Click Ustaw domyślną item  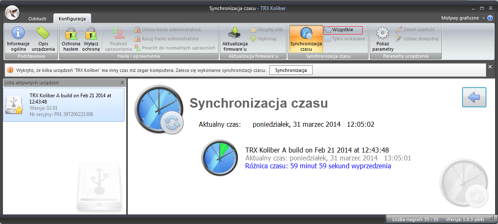(x=417, y=39)
